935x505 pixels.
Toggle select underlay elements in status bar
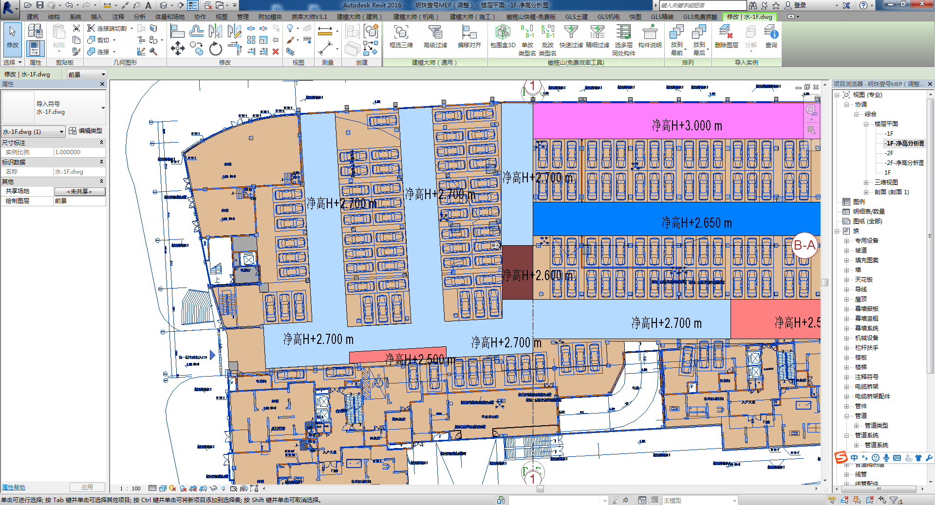[x=844, y=500]
